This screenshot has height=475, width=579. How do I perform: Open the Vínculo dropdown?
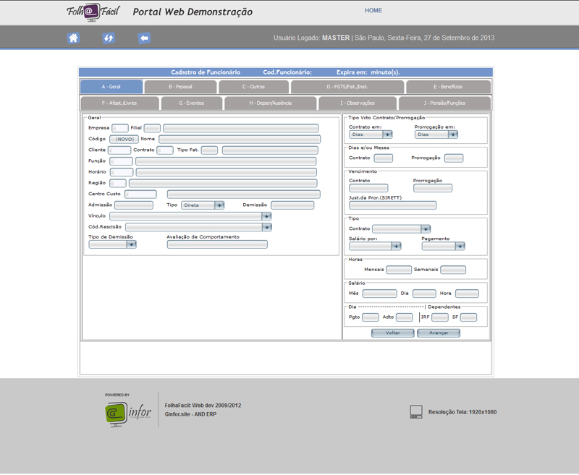click(190, 216)
